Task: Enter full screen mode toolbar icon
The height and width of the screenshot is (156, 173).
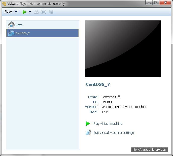Action: 44,12
